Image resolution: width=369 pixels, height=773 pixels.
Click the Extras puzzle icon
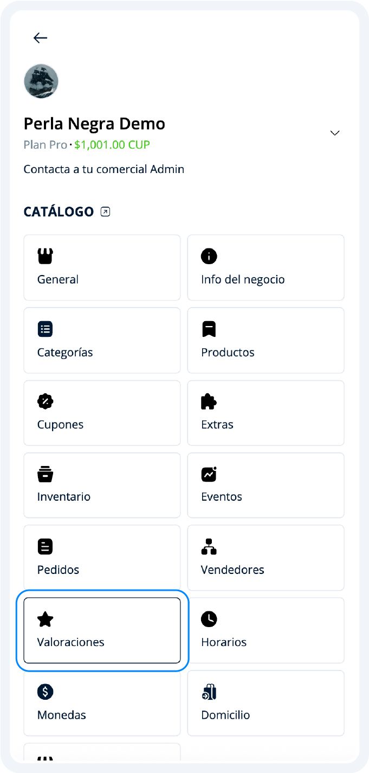pos(209,401)
